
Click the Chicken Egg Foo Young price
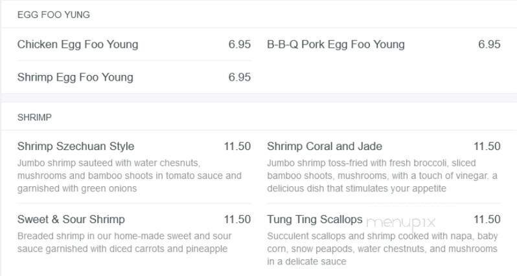[x=239, y=45]
